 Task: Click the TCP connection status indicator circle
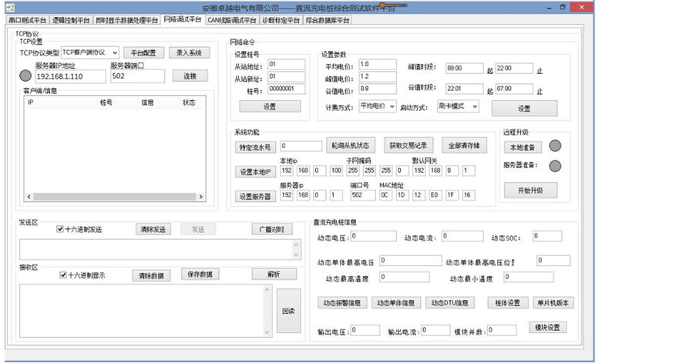[x=25, y=76]
